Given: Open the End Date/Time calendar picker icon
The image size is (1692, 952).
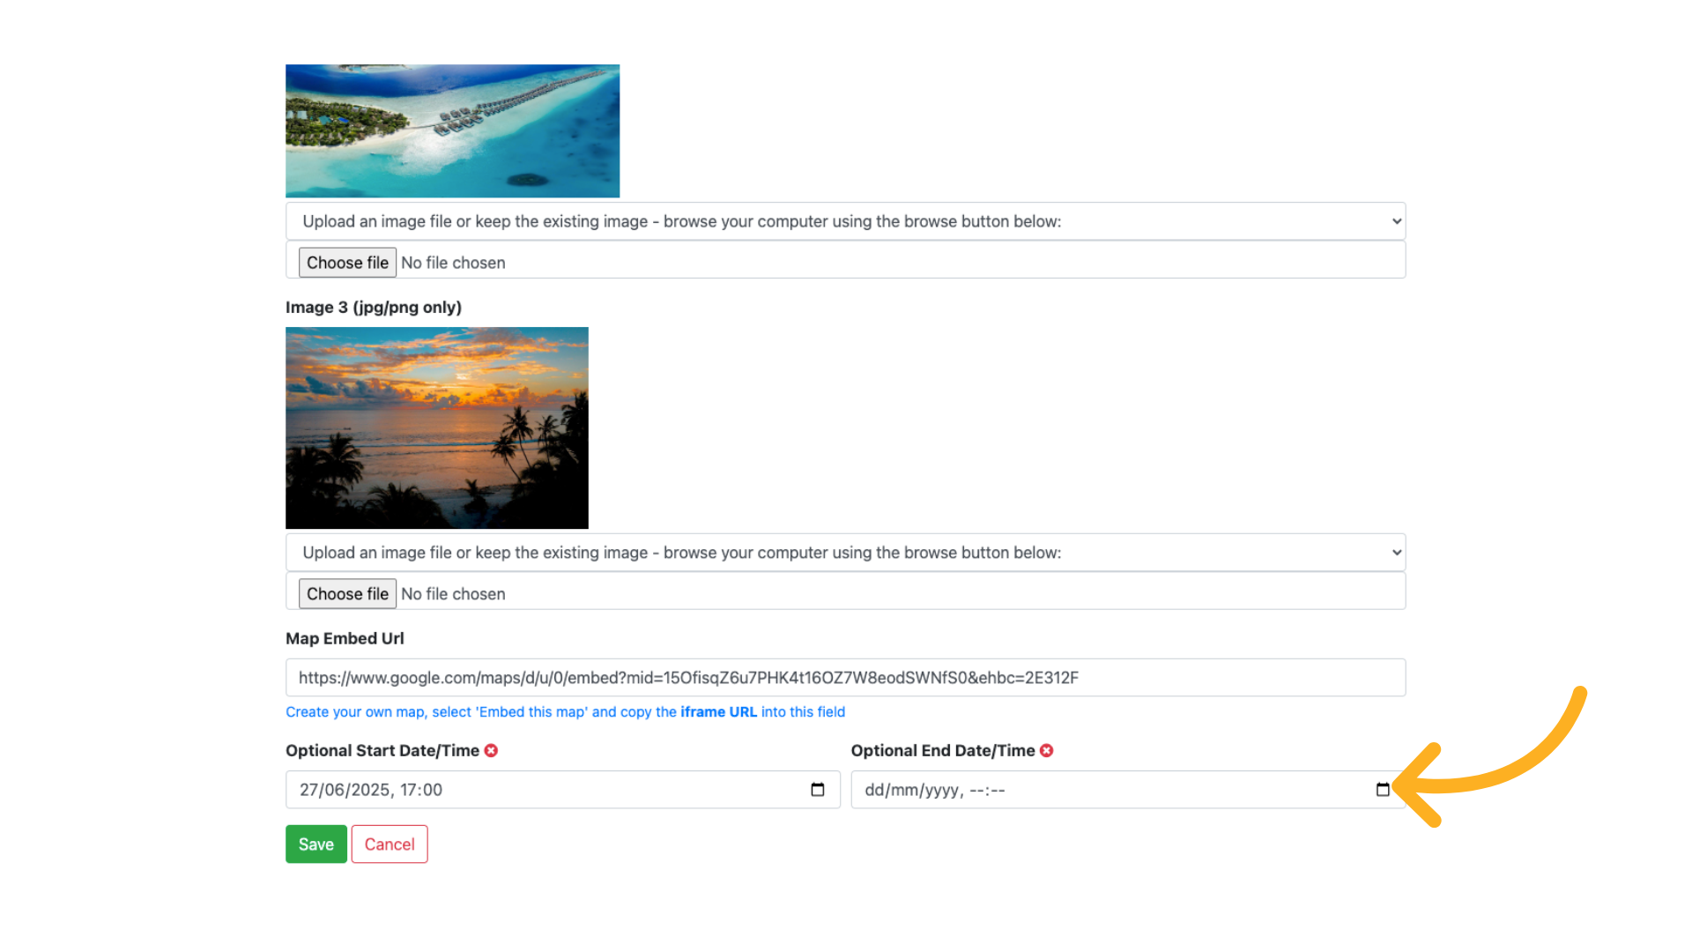Looking at the screenshot, I should point(1382,790).
